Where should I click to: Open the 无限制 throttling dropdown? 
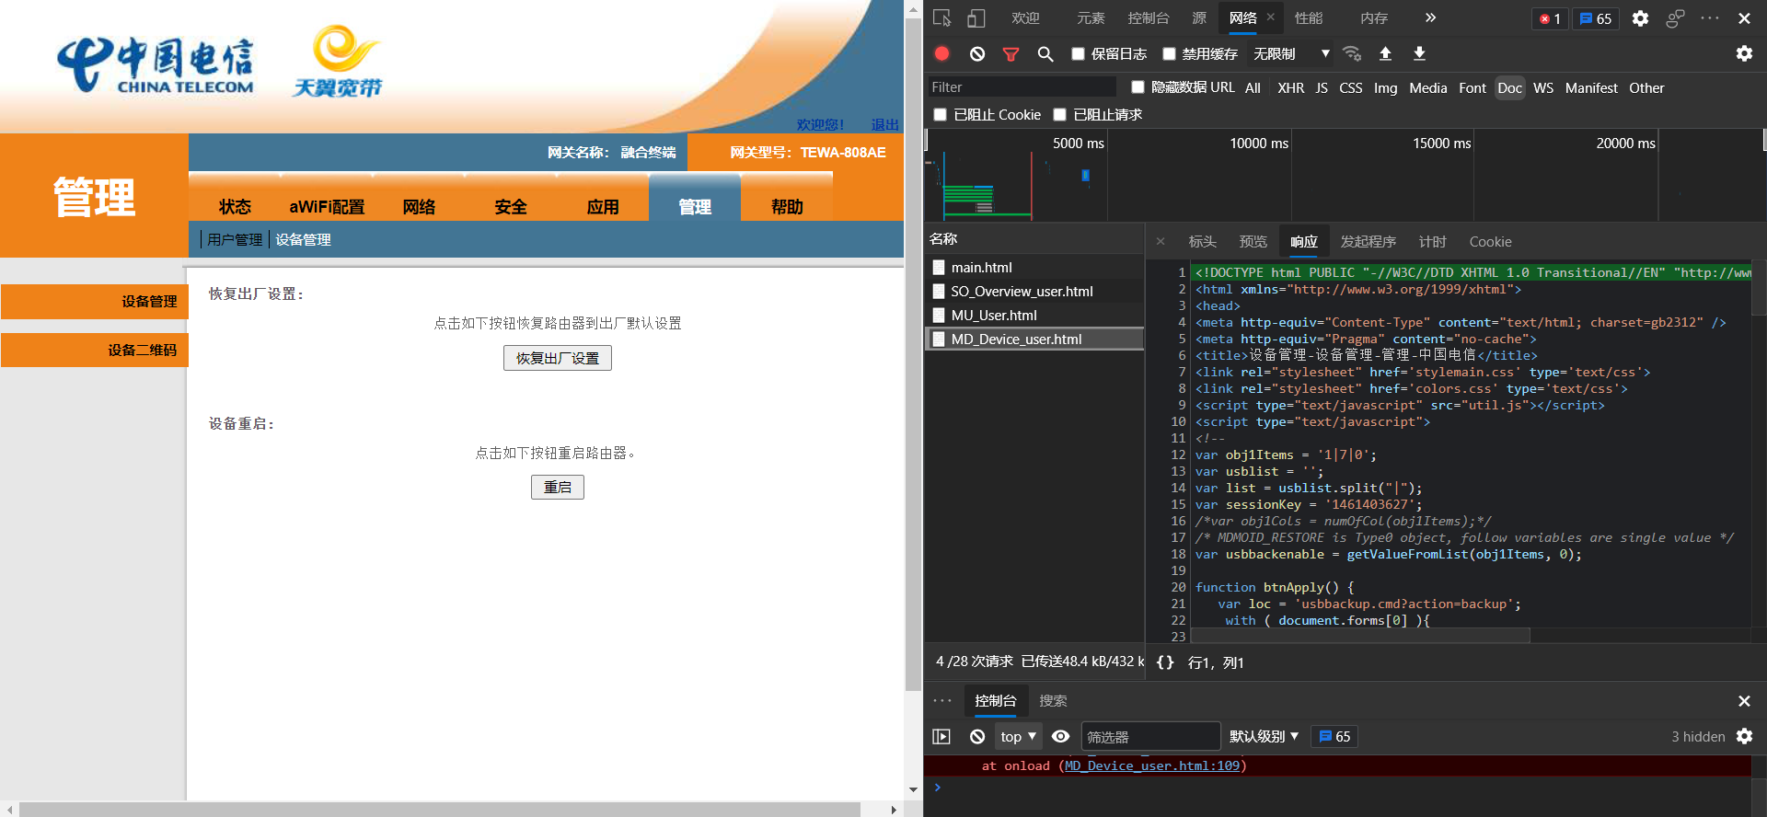pos(1291,54)
